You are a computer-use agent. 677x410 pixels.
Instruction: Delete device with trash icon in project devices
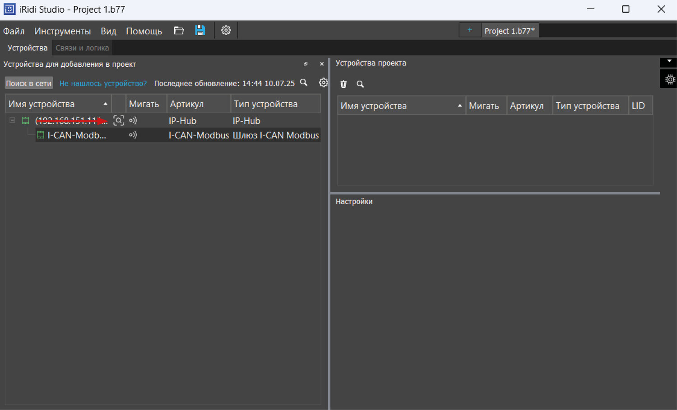pyautogui.click(x=343, y=84)
